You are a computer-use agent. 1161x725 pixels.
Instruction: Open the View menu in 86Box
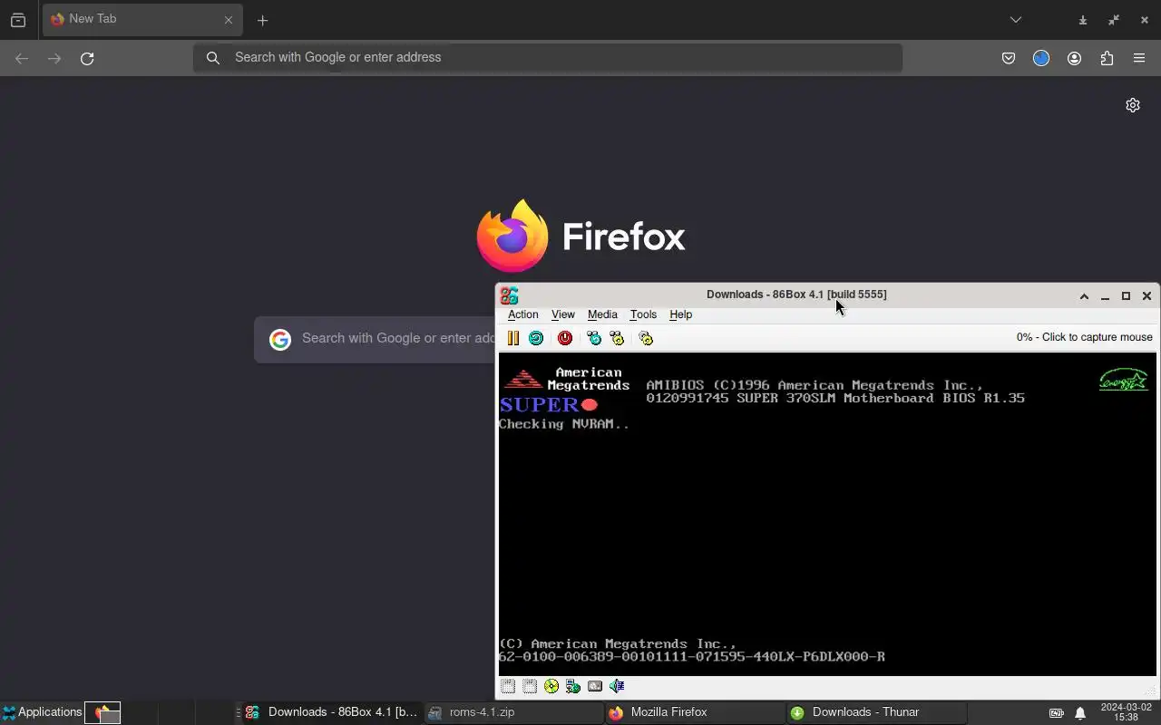coord(562,314)
